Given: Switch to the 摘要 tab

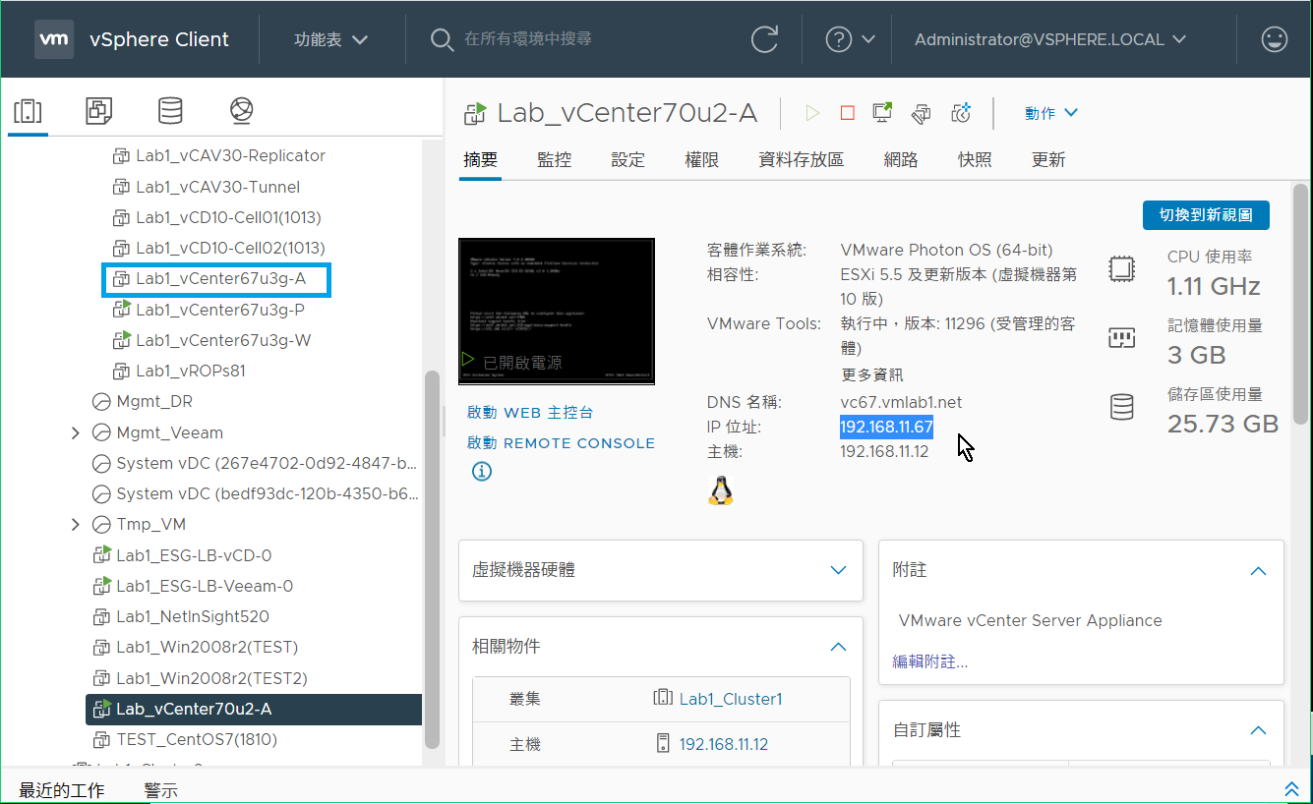Looking at the screenshot, I should 481,160.
